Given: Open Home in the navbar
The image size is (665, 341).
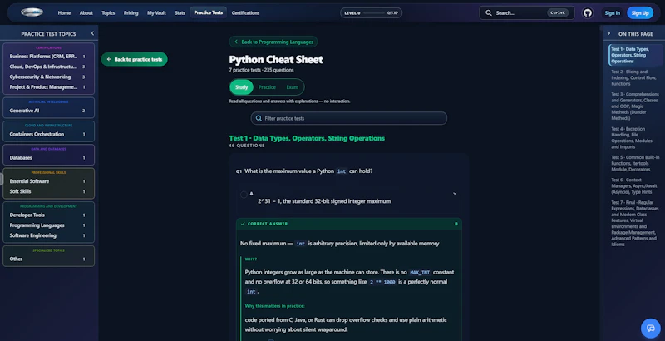Looking at the screenshot, I should coord(65,13).
